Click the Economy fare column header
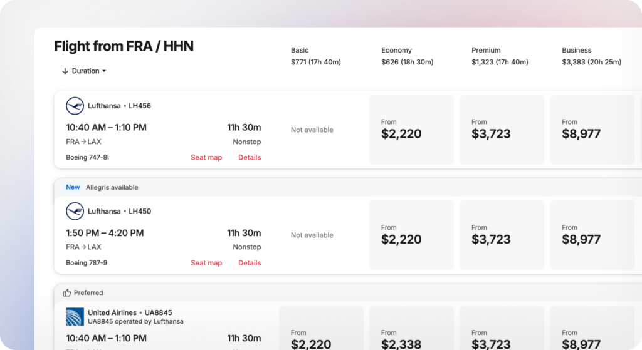Viewport: 642px width, 350px height. (x=396, y=50)
